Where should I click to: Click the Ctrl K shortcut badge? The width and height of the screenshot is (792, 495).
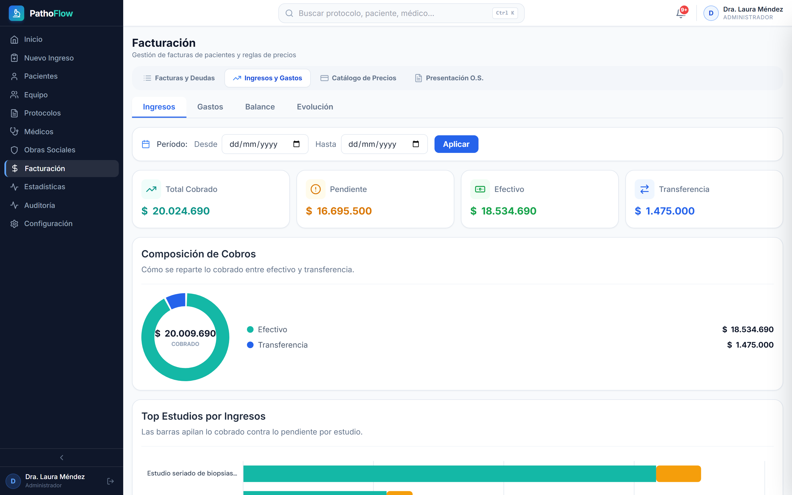(505, 13)
